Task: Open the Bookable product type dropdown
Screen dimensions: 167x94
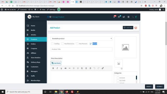Action: (x=81, y=38)
